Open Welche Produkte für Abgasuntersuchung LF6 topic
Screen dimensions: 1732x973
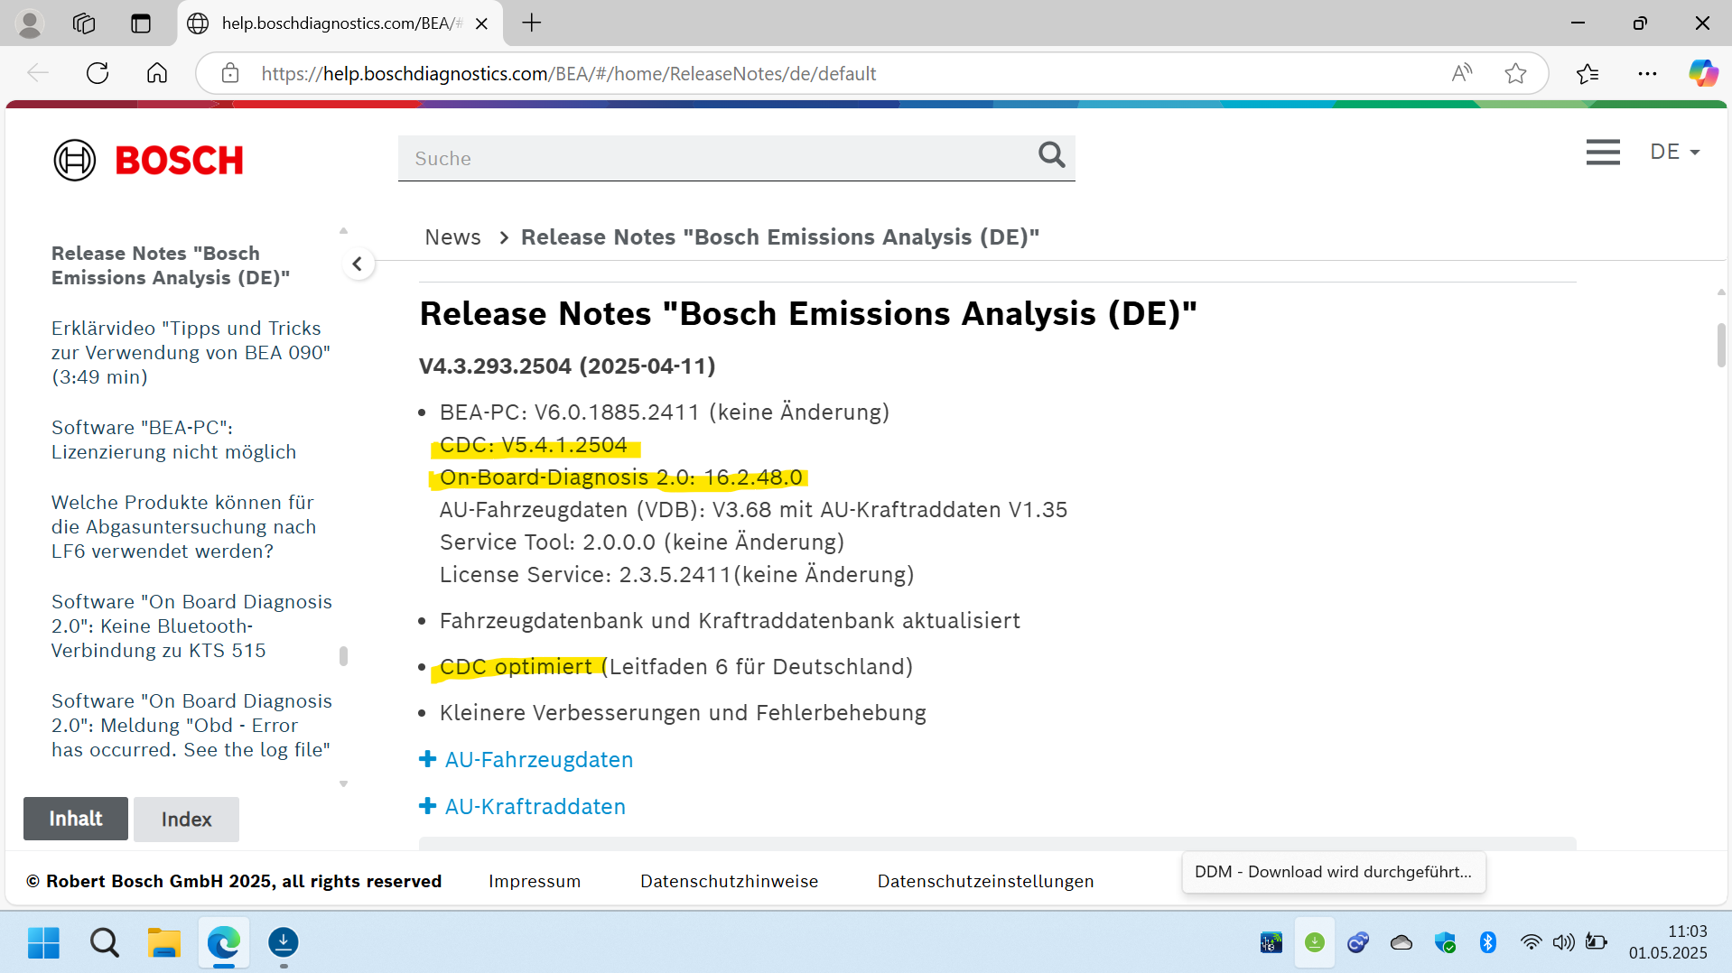tap(183, 527)
